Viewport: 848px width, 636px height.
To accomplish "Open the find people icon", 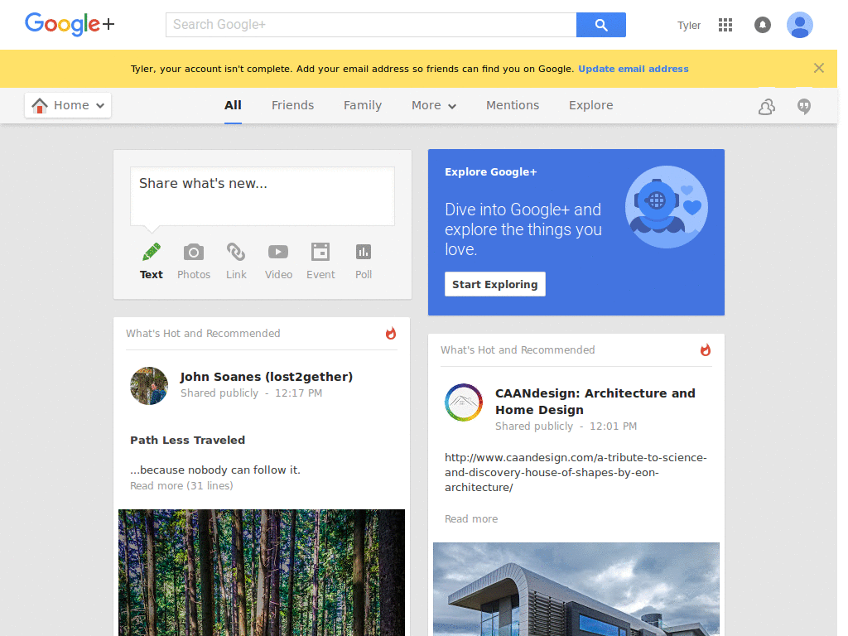I will tap(766, 107).
